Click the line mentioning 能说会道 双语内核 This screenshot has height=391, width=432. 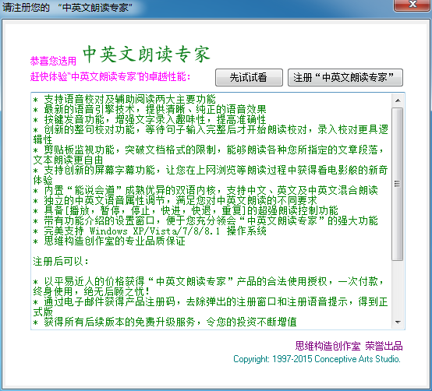(x=206, y=190)
